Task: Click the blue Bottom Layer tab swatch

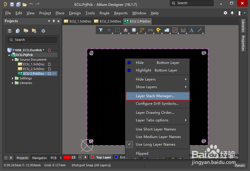Action: coord(116,157)
